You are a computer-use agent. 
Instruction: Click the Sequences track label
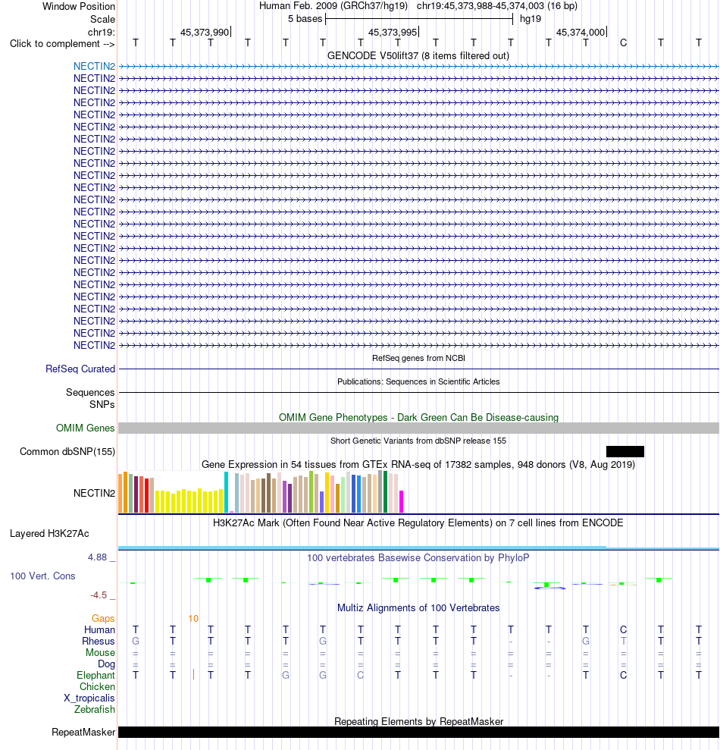coord(90,392)
